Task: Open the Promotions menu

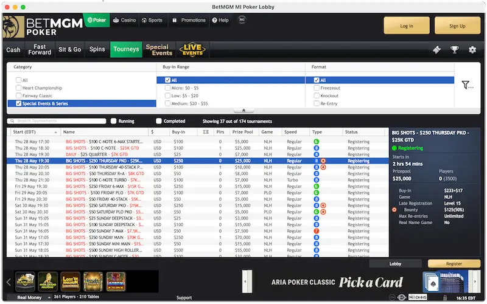Action: point(189,20)
